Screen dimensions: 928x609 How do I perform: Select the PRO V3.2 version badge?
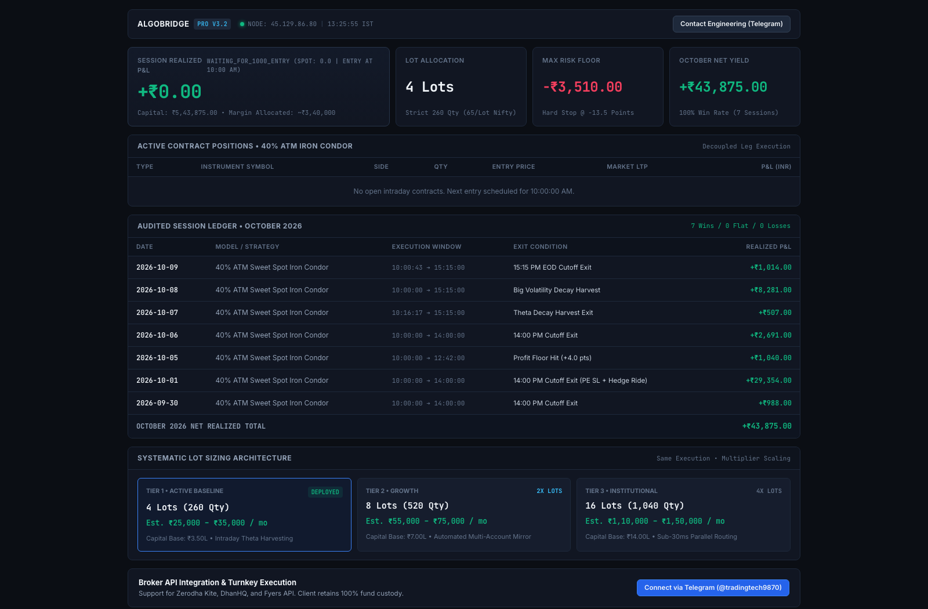click(212, 24)
